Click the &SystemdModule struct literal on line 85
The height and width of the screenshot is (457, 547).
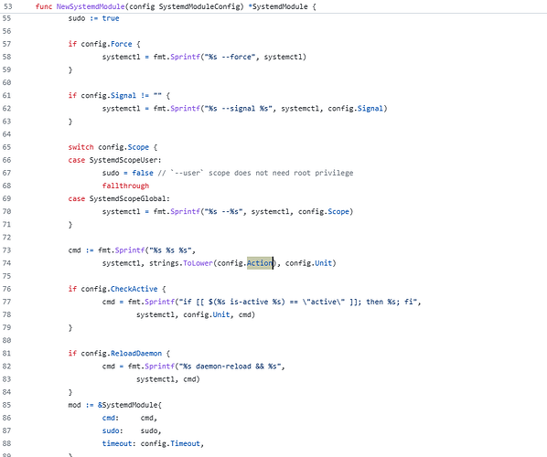[x=129, y=405]
